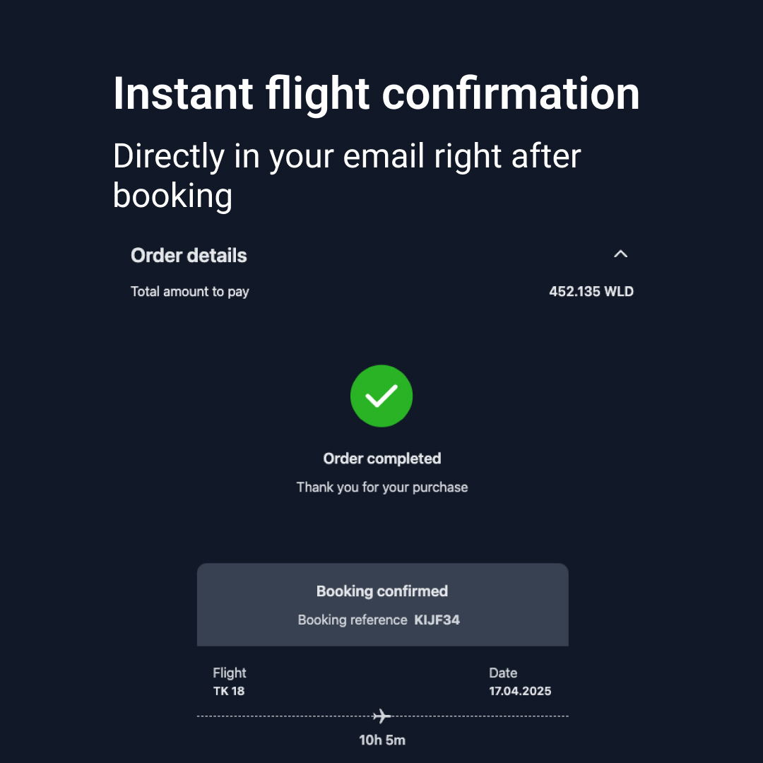
Task: Click flight number TK 18
Action: click(x=229, y=691)
